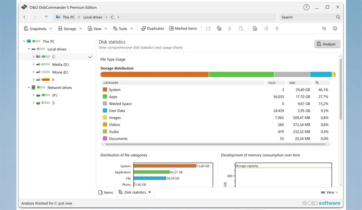The height and width of the screenshot is (210, 362).
Task: Click the User Data blue swatch
Action: [x=105, y=111]
